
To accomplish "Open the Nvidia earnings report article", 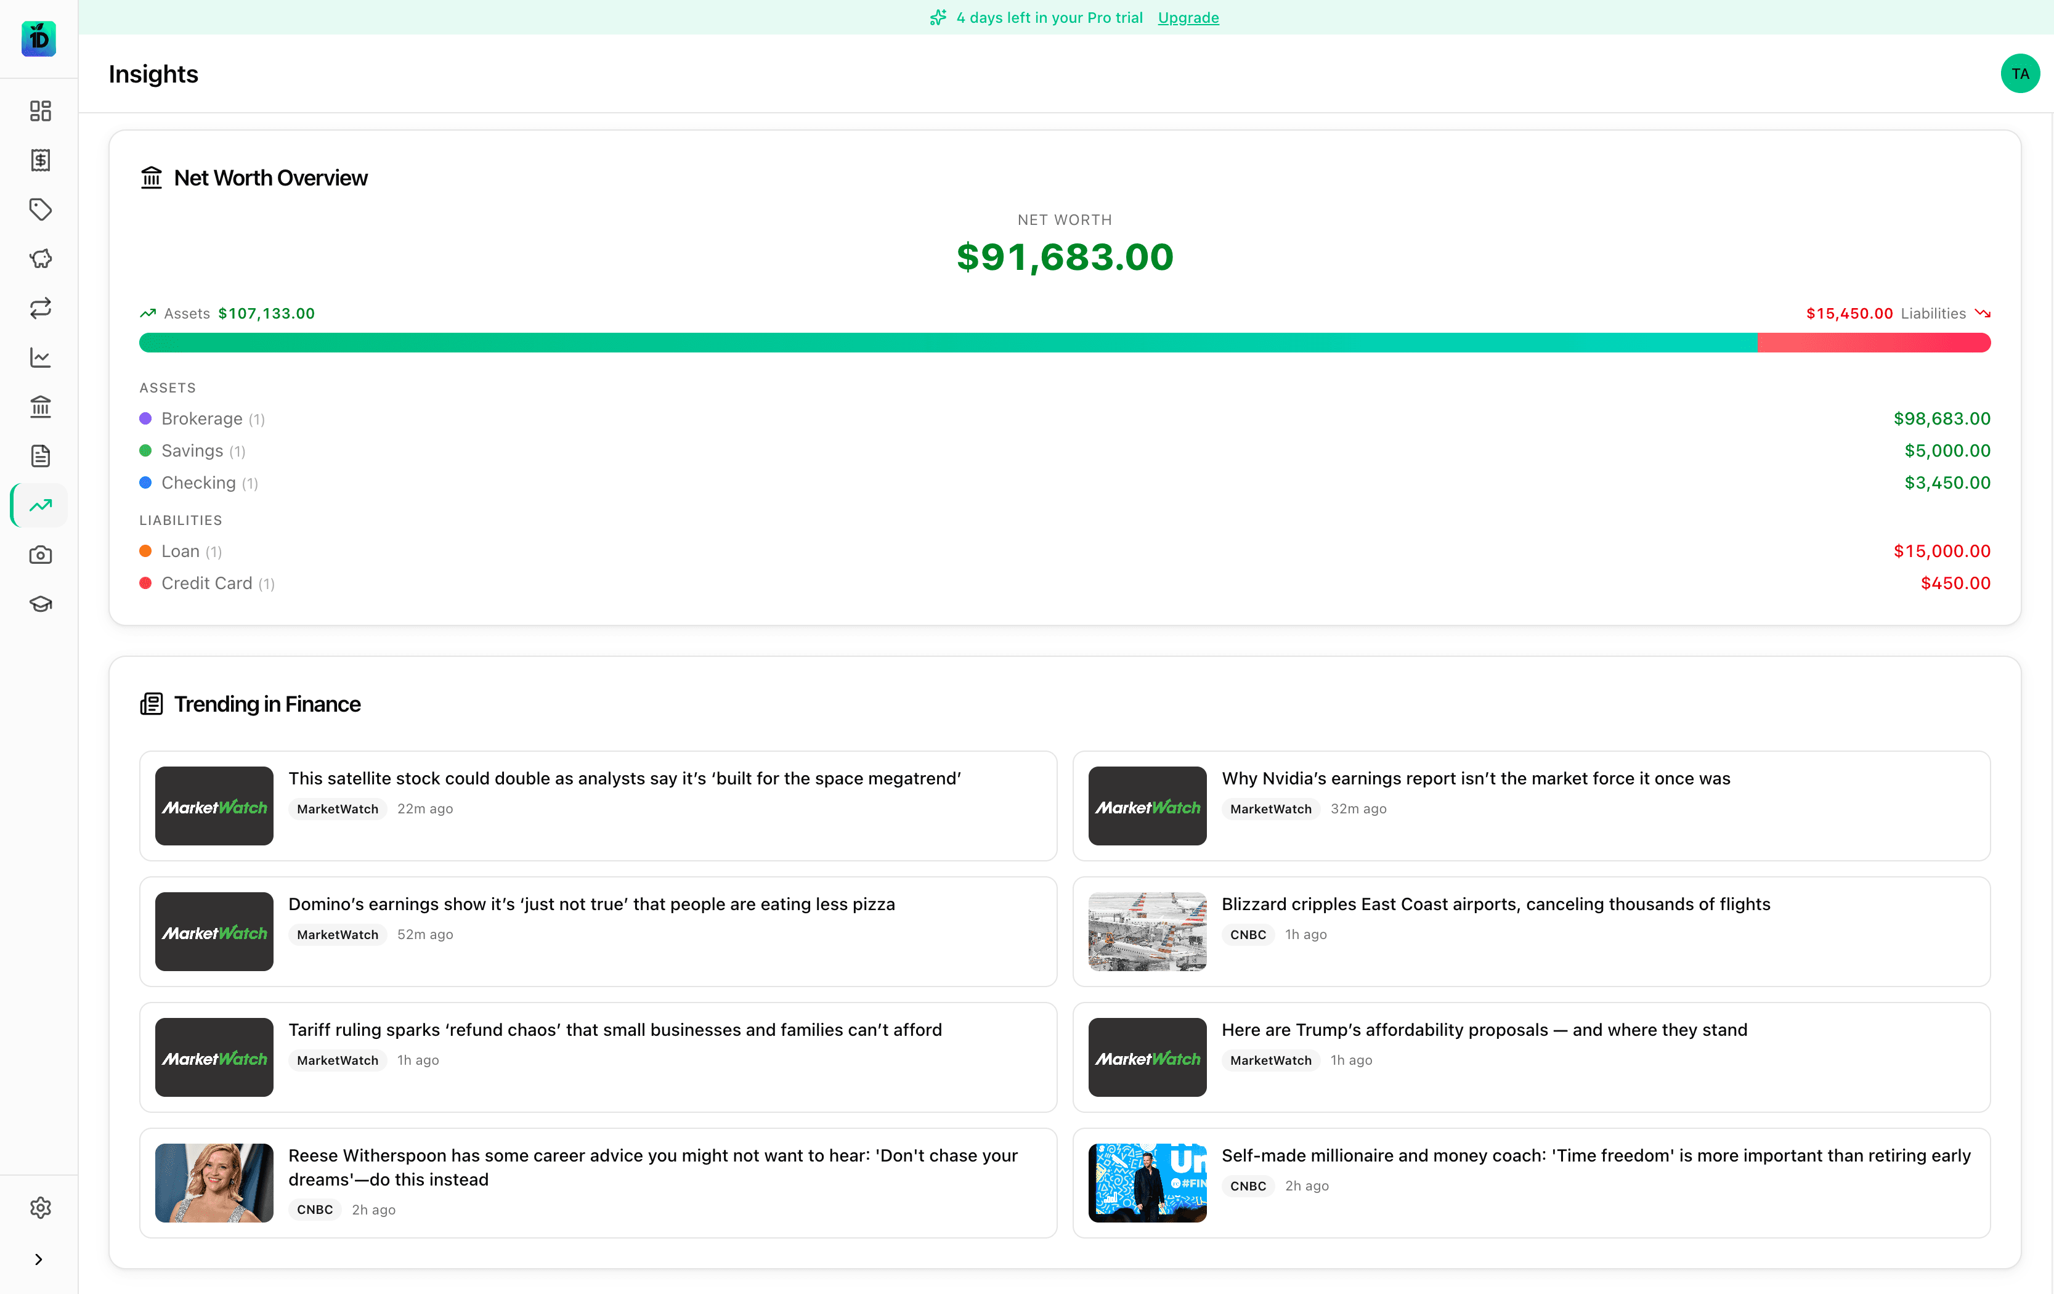I will coord(1476,778).
